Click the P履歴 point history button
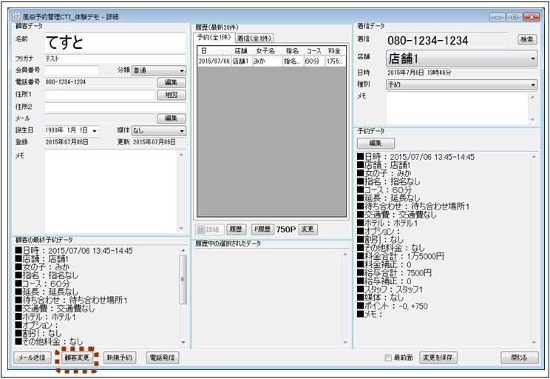The height and width of the screenshot is (379, 550). (262, 229)
